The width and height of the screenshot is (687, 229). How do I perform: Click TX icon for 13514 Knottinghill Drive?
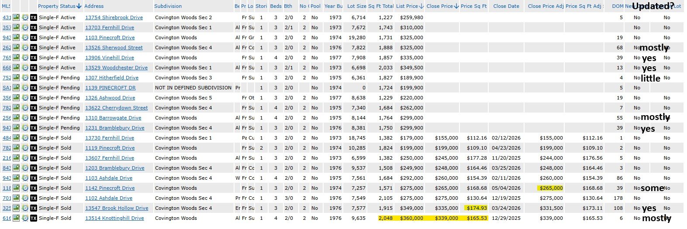pyautogui.click(x=34, y=218)
